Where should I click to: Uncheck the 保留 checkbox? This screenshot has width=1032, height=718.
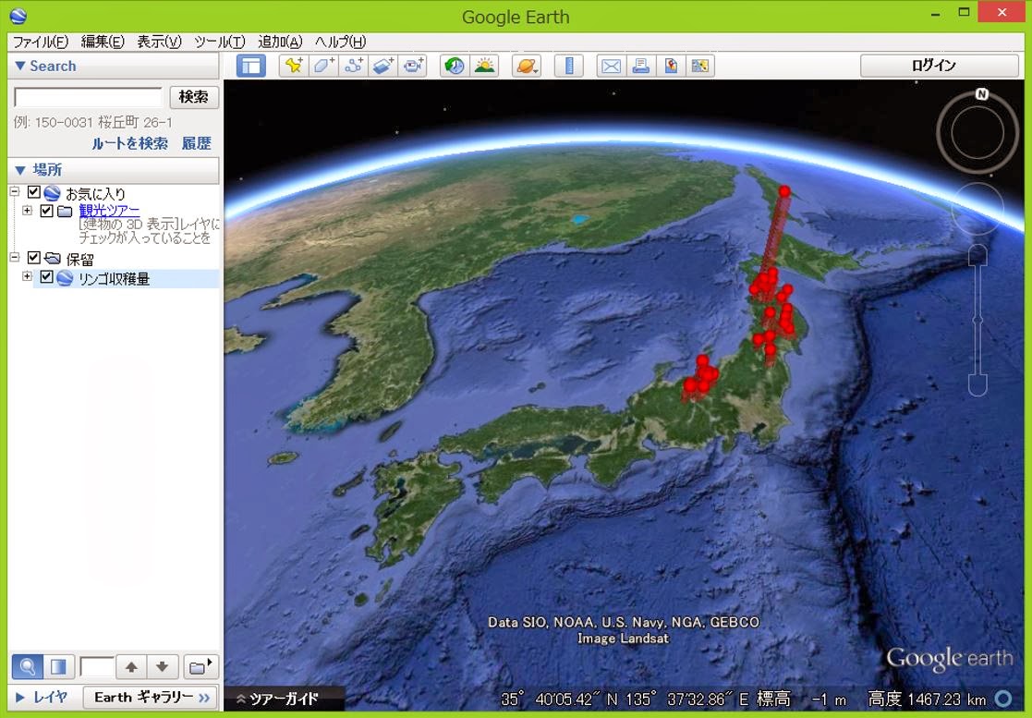point(34,257)
